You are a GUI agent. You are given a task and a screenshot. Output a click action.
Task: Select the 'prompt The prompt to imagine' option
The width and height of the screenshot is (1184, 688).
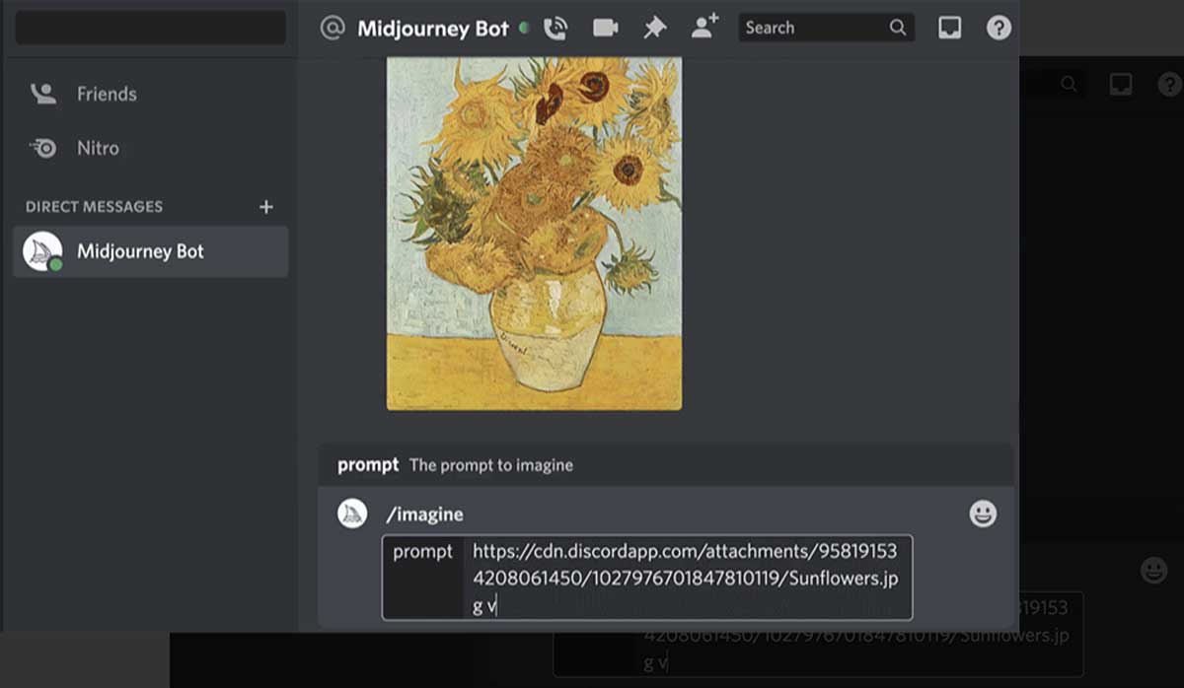(x=666, y=464)
